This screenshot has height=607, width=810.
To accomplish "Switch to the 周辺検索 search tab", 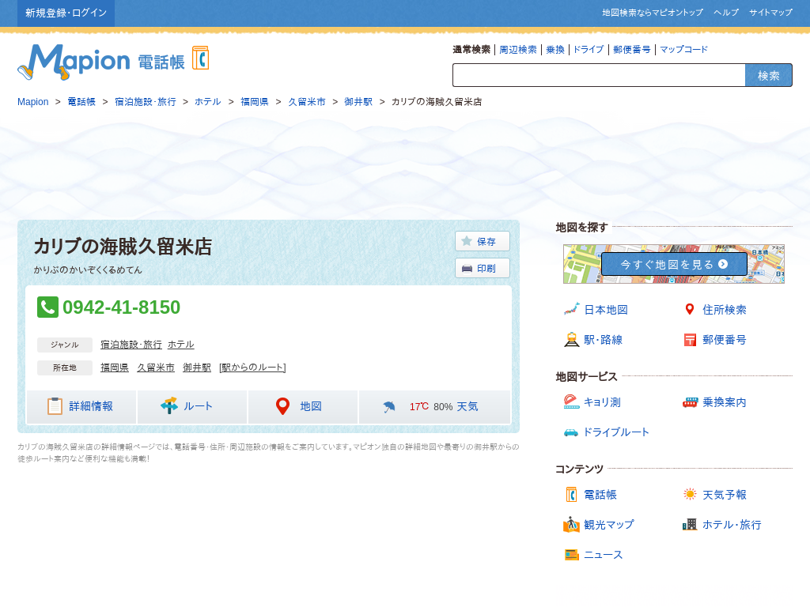I will click(518, 50).
